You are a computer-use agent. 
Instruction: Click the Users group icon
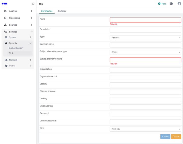pos(6,66)
